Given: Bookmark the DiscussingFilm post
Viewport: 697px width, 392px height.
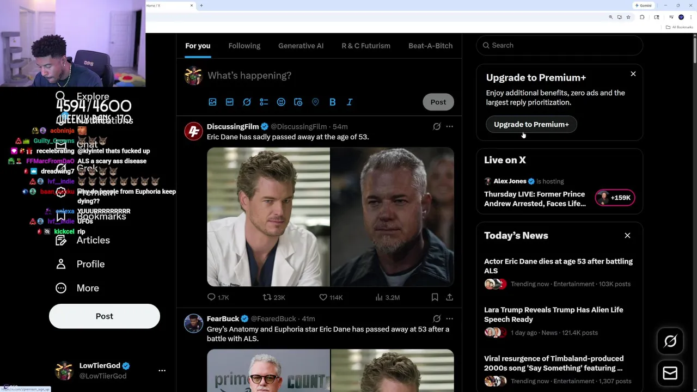Looking at the screenshot, I should (x=435, y=297).
